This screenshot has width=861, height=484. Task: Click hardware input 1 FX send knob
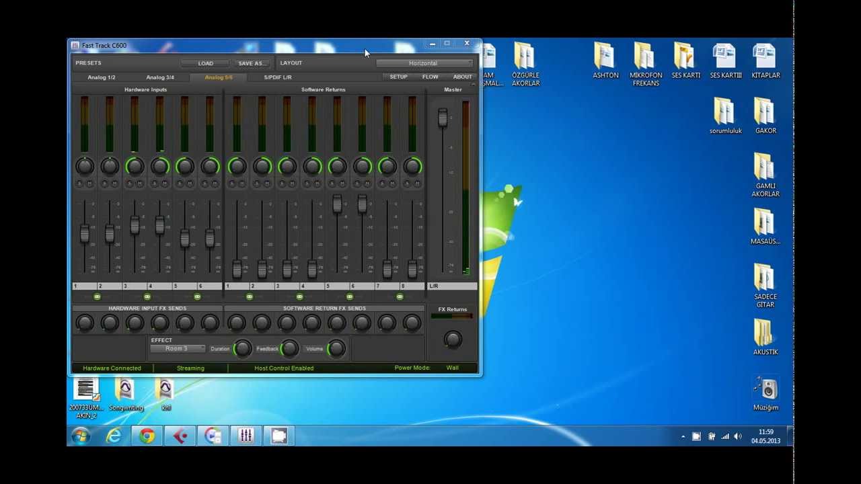pos(85,323)
